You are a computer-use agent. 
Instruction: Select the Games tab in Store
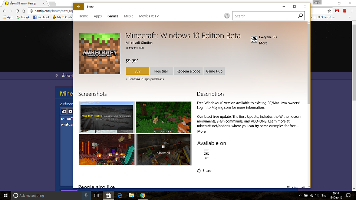(113, 16)
